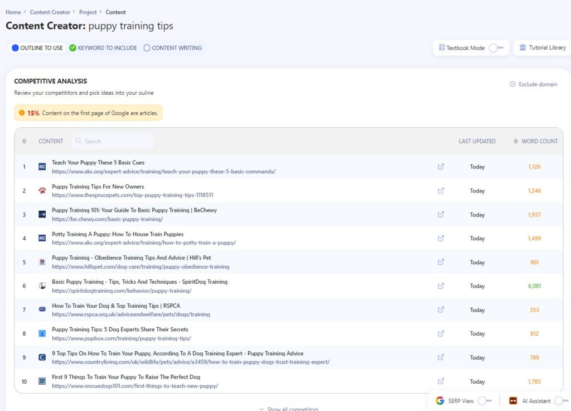Viewport: 571px width, 411px height.
Task: Open thesprucepets.com URL link
Action: (x=133, y=195)
